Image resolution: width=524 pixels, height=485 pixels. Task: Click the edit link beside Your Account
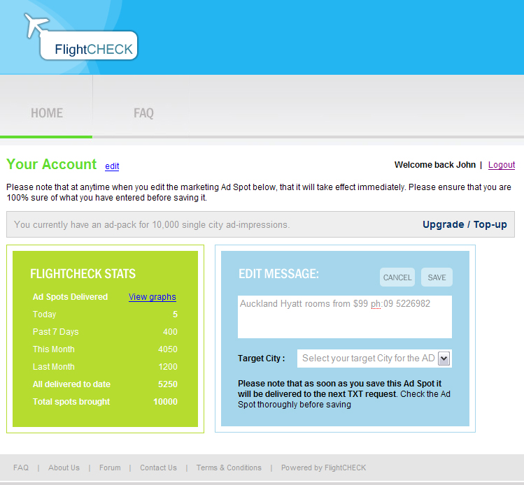(x=112, y=166)
